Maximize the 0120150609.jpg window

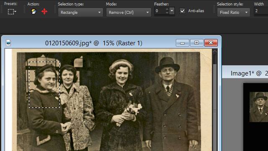tap(196, 43)
